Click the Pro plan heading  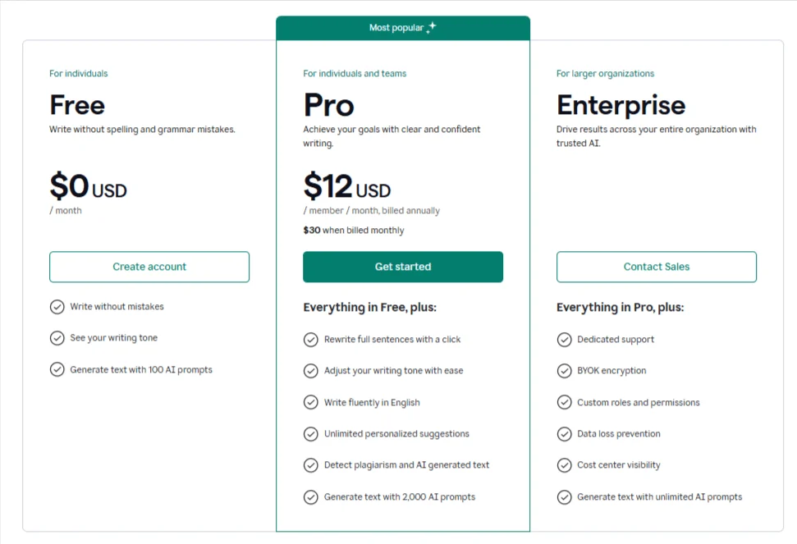tap(328, 105)
